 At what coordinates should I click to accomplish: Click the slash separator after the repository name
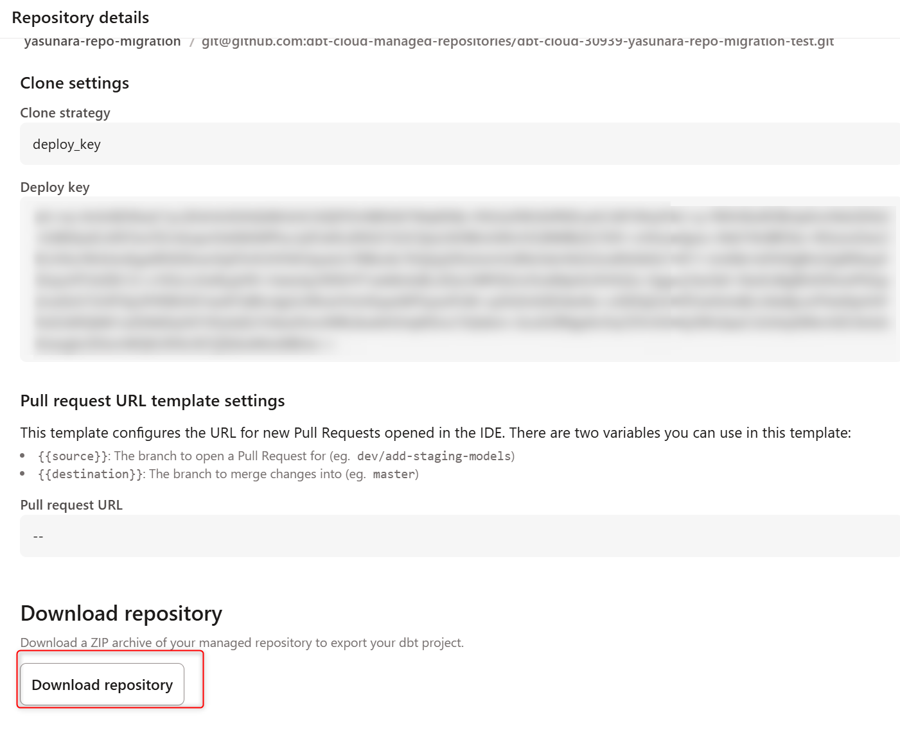pyautogui.click(x=191, y=42)
